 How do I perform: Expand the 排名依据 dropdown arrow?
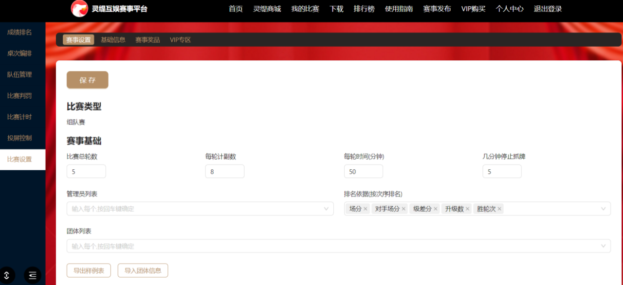point(604,209)
